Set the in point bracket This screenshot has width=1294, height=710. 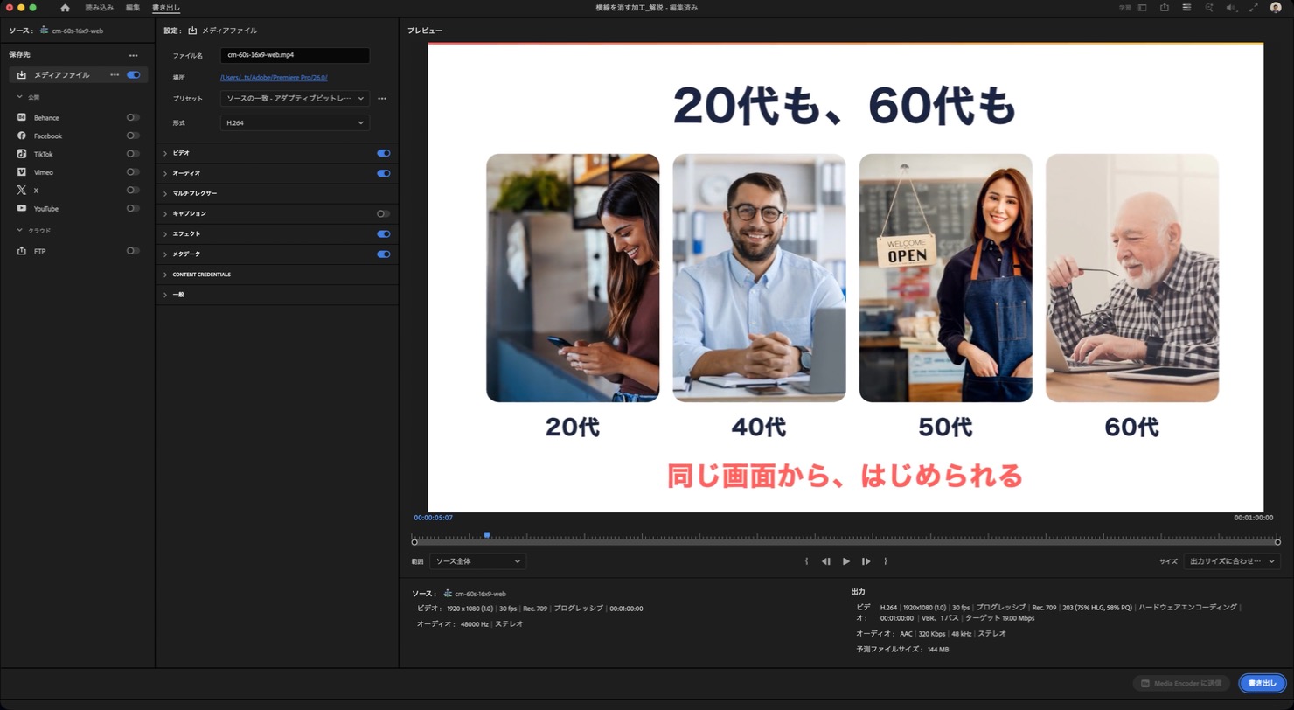[x=806, y=561]
